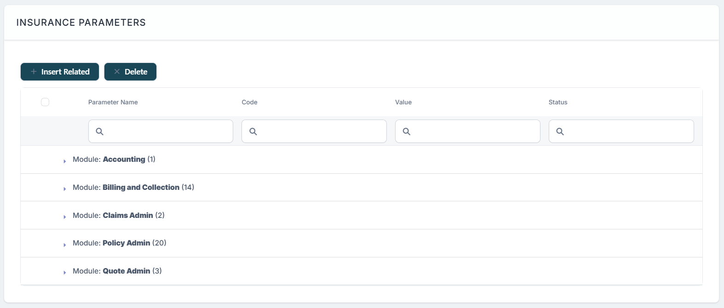Click the Status column header
This screenshot has width=724, height=308.
pyautogui.click(x=558, y=102)
